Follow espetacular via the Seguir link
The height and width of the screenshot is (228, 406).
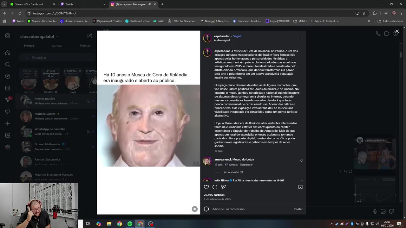point(237,36)
